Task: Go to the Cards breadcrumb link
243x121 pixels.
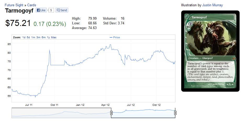Action: [32, 5]
